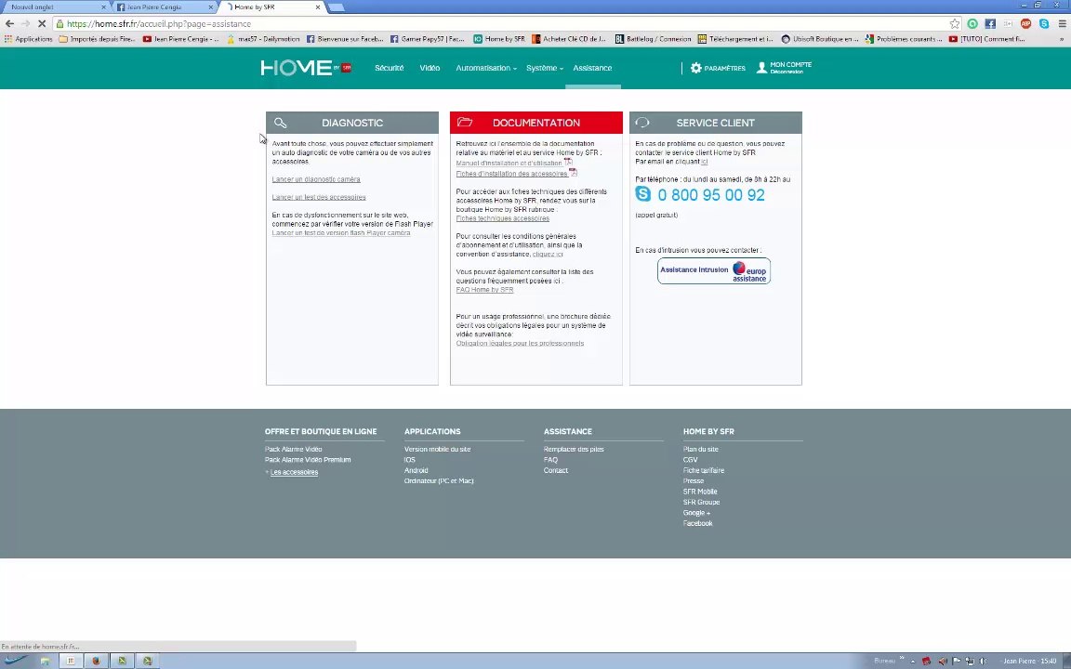
Task: Open the Dailymotion max57 bookmark
Action: tap(264, 39)
